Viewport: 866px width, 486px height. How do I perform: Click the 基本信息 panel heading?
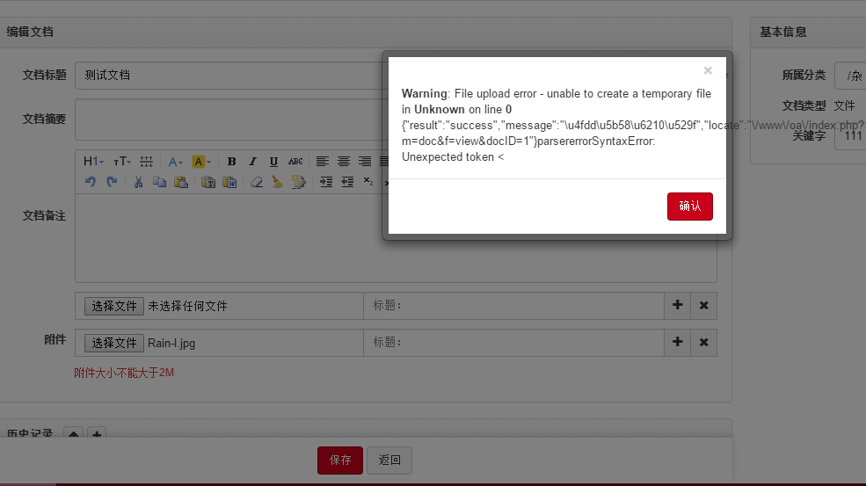pyautogui.click(x=783, y=32)
